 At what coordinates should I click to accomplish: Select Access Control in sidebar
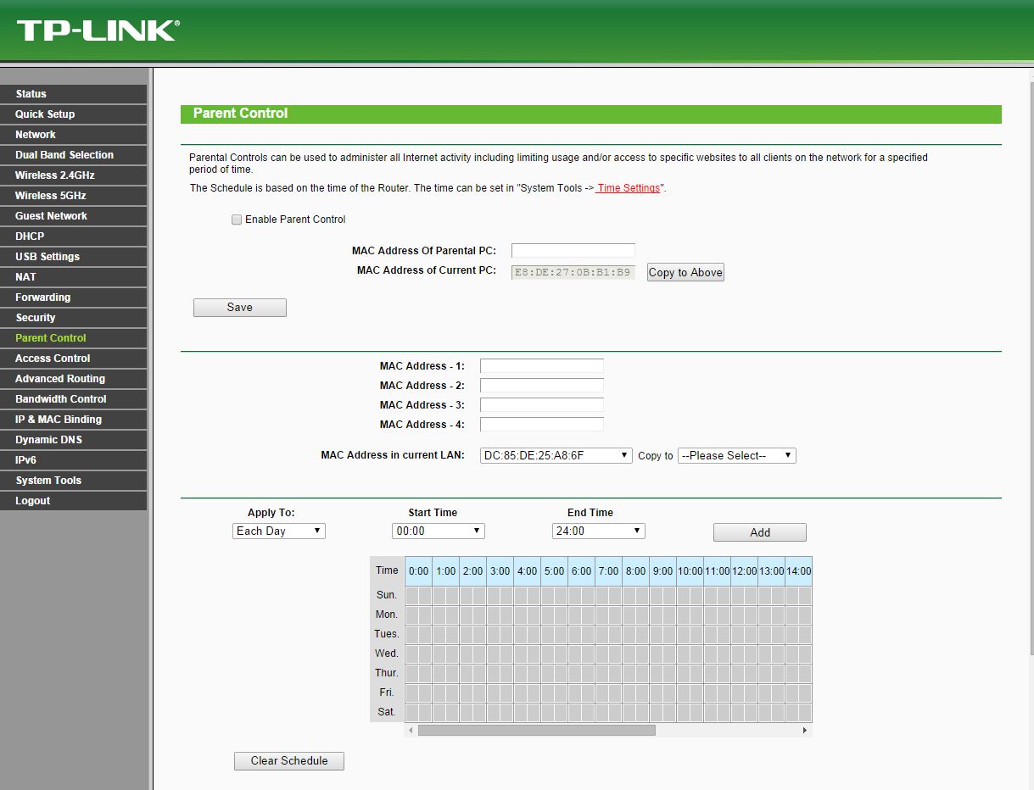coord(53,359)
